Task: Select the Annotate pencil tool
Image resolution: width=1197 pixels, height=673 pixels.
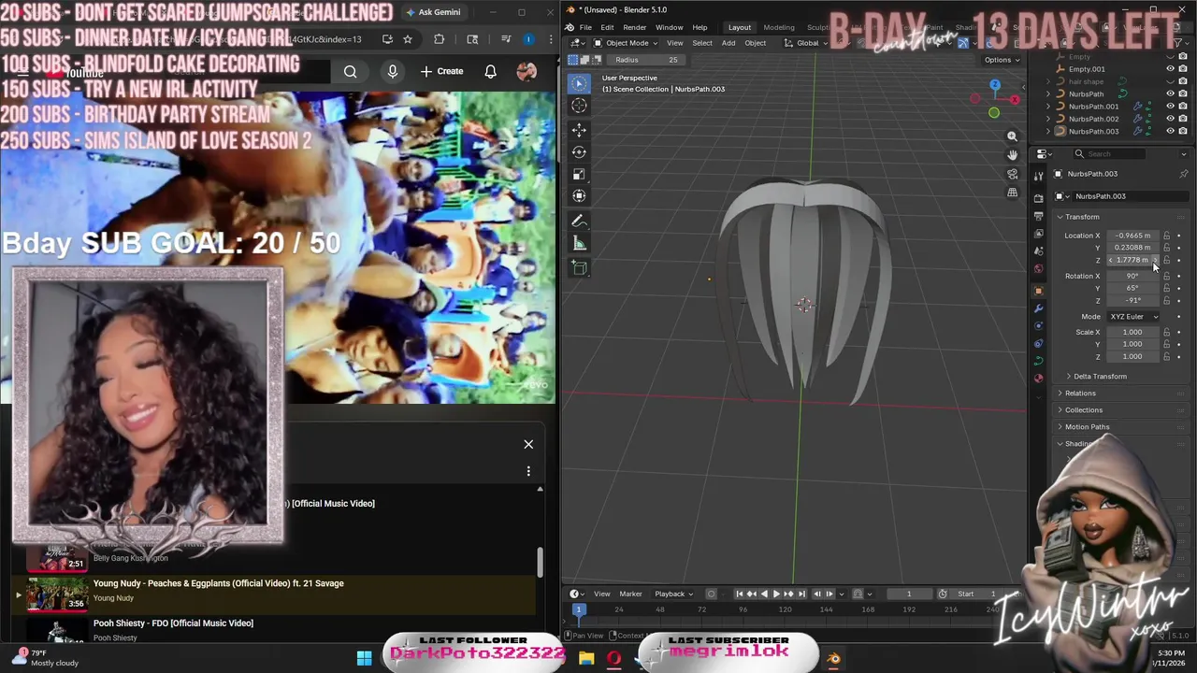Action: (579, 222)
